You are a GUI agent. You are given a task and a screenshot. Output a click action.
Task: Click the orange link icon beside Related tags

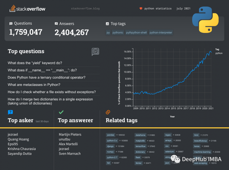108,112
